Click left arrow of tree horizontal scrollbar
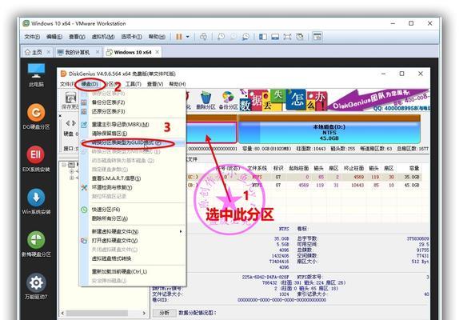 (x=63, y=314)
